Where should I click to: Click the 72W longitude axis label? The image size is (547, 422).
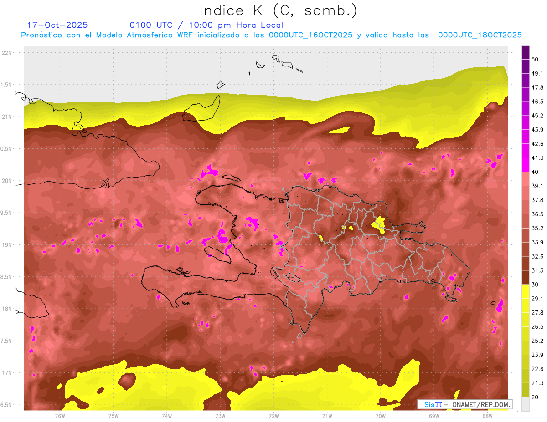tap(273, 416)
